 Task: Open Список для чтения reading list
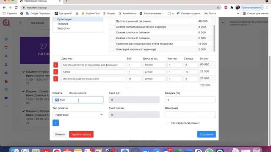pos(256,14)
